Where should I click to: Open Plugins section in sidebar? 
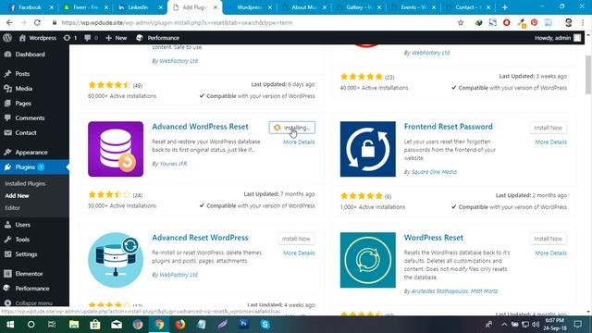34,166
